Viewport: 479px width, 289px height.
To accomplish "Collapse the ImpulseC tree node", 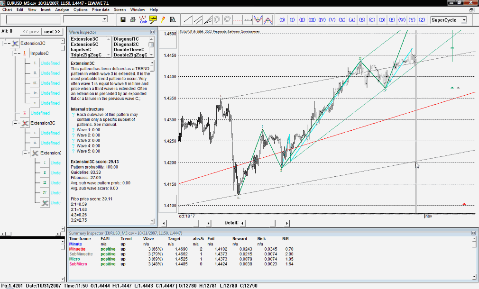I will [x=16, y=54].
